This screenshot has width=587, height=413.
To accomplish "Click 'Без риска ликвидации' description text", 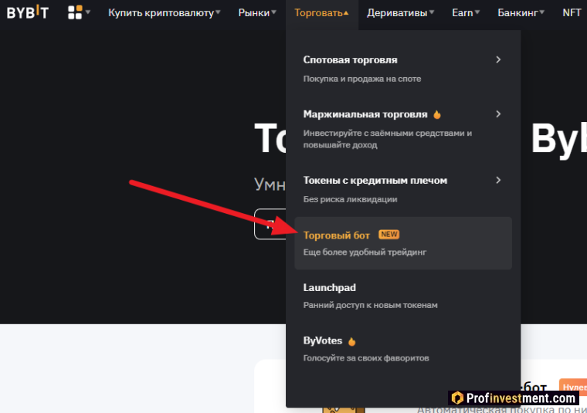I will click(350, 199).
